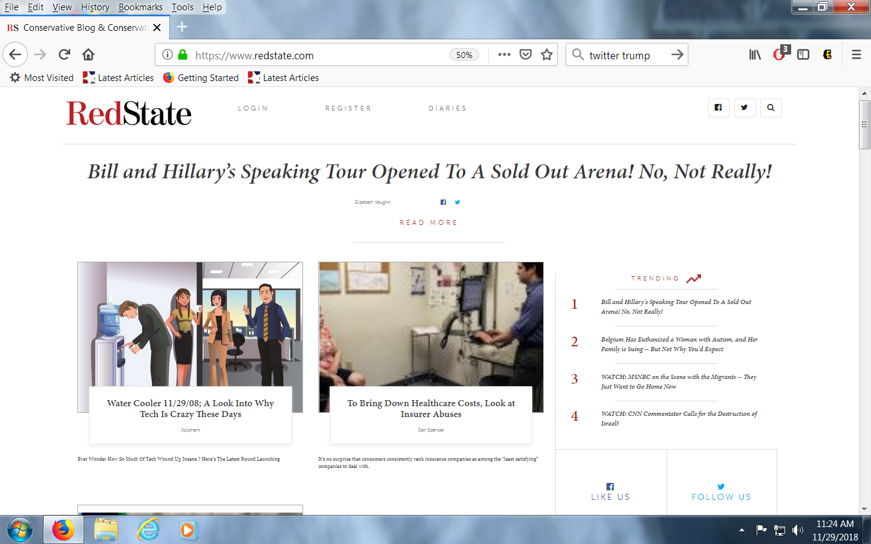The image size is (871, 544).
Task: Submit the twitter trump search arrow
Action: coord(677,54)
